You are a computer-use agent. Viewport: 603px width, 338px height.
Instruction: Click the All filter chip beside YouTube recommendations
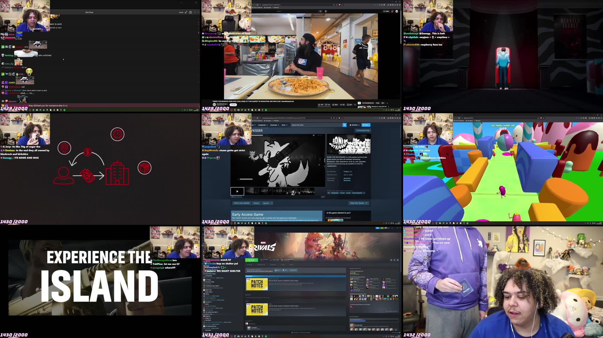[x=359, y=103]
